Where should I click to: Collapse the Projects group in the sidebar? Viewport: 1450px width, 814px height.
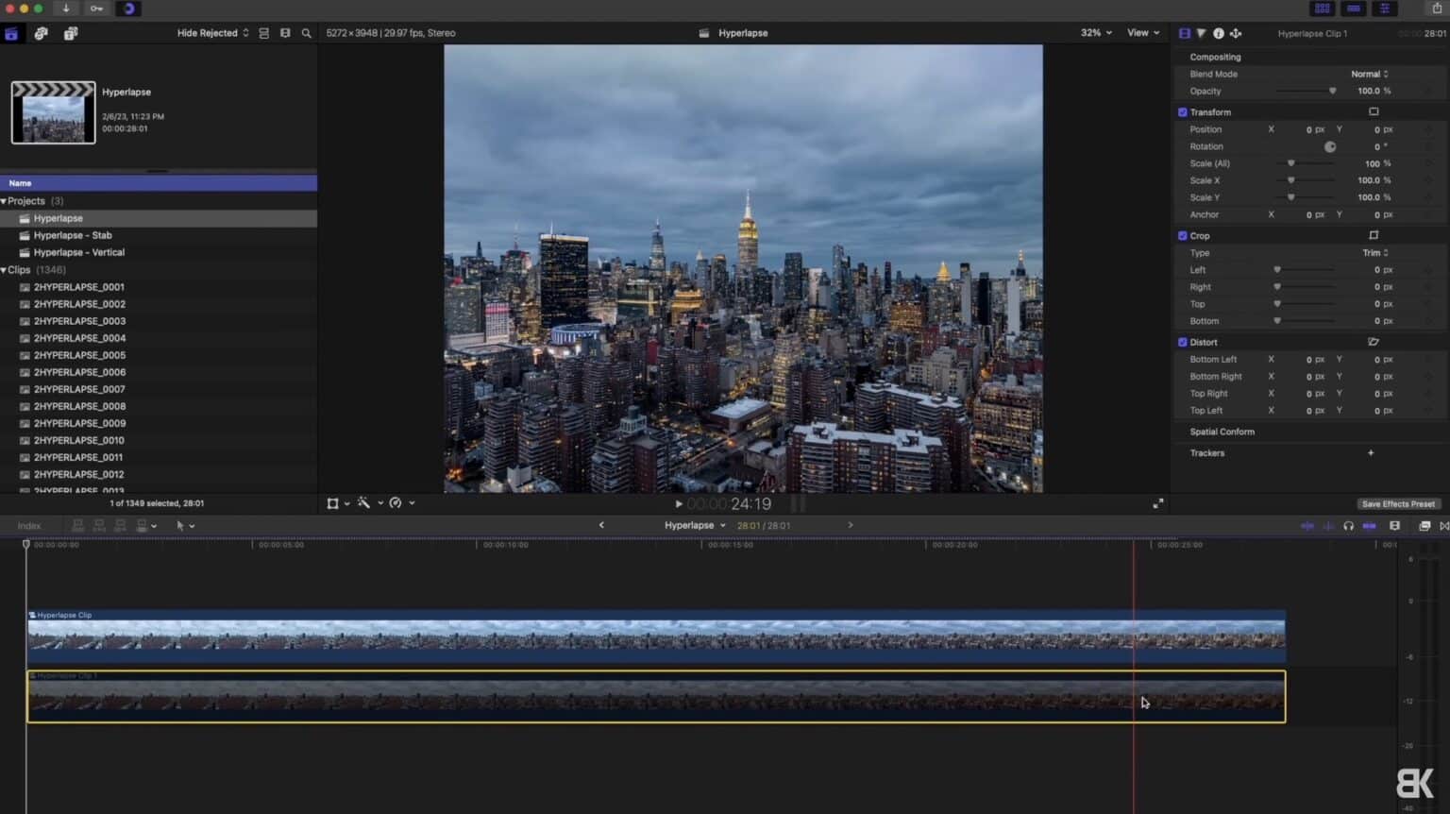coord(6,200)
